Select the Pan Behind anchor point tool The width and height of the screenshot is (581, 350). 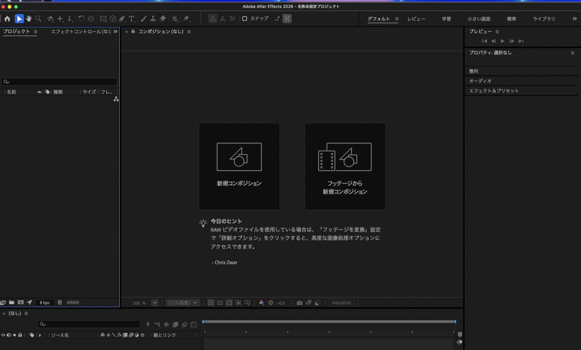point(91,19)
